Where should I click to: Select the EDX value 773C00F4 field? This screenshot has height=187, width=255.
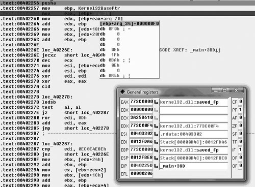tap(141, 126)
